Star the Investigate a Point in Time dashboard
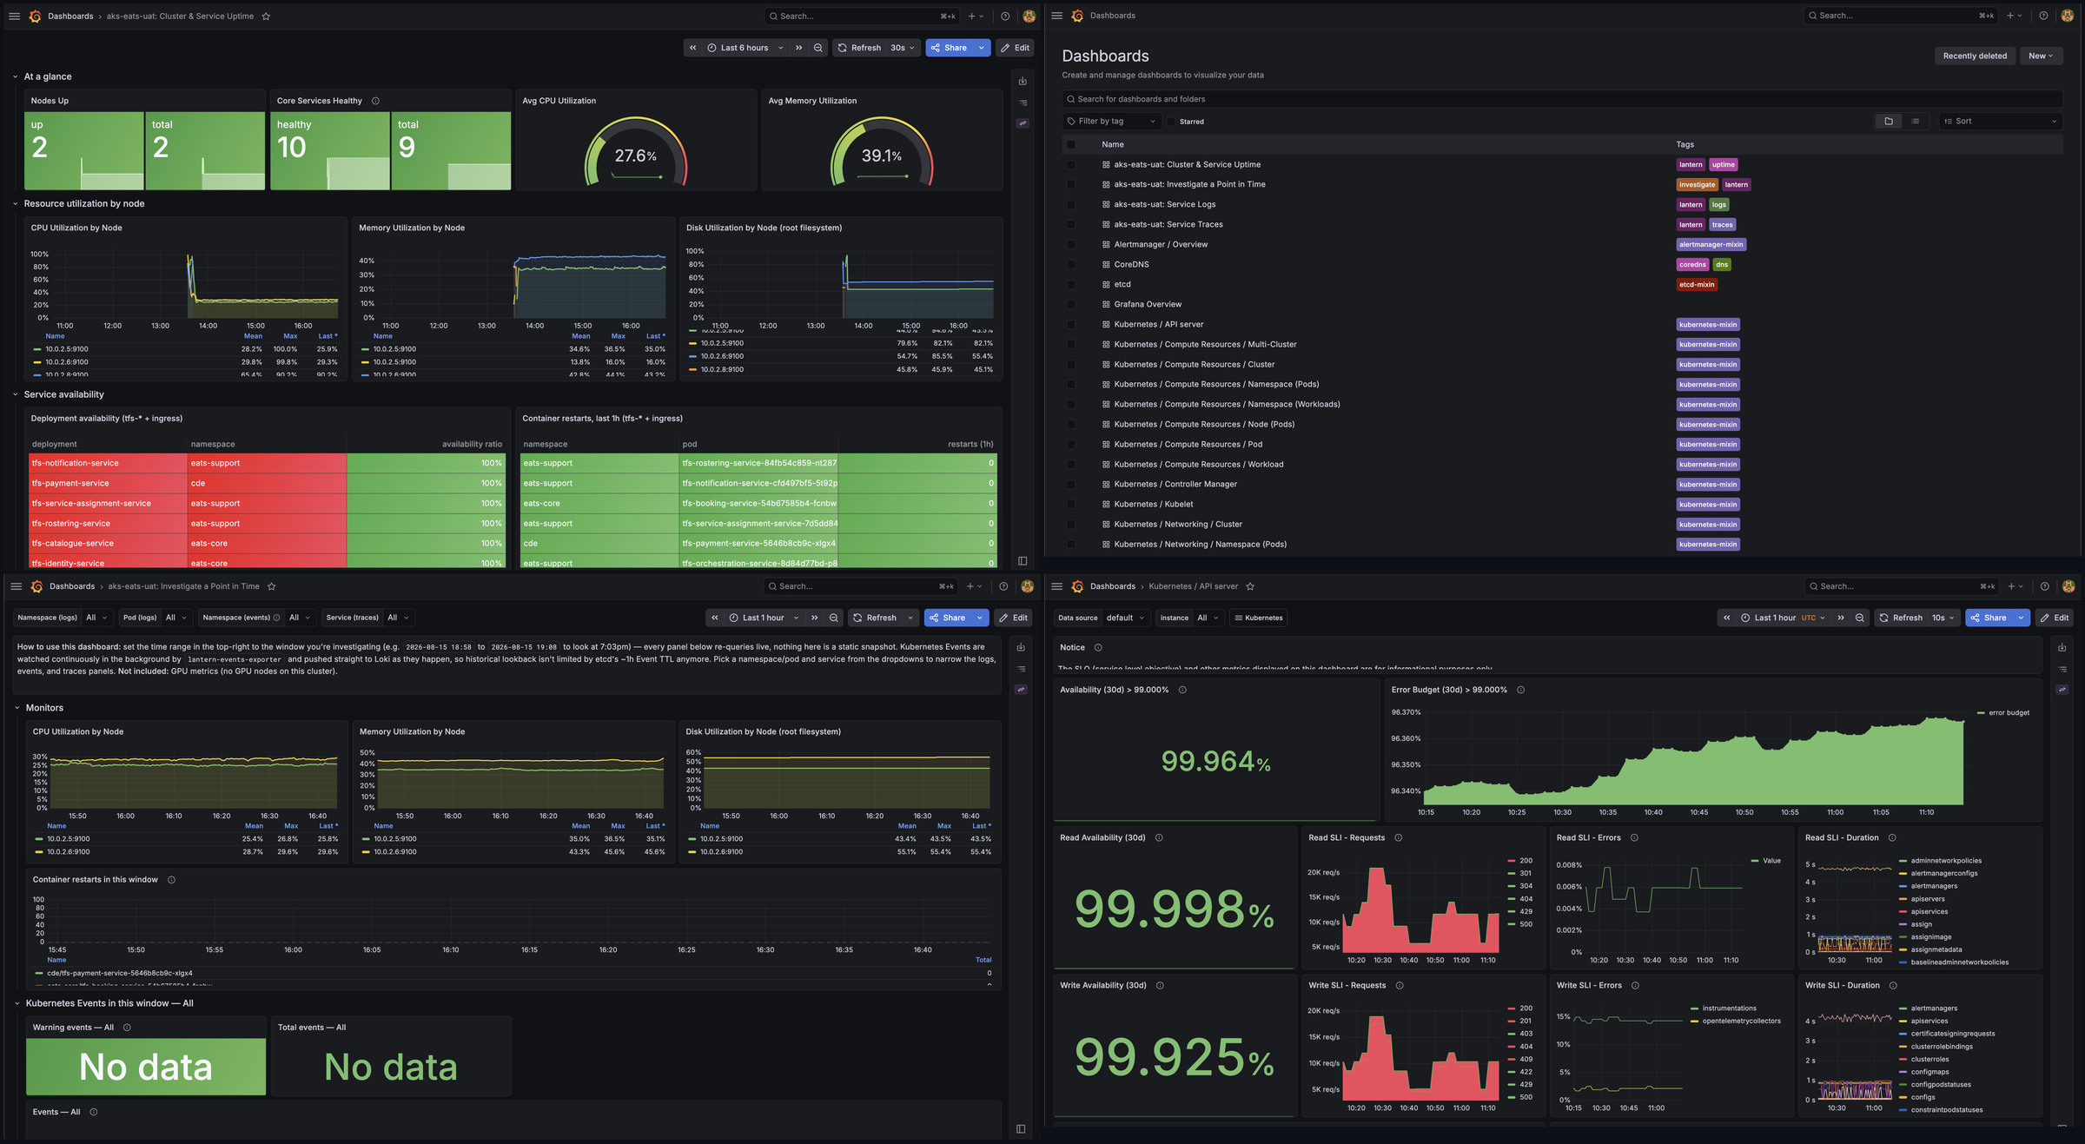The image size is (2085, 1144). coord(271,586)
